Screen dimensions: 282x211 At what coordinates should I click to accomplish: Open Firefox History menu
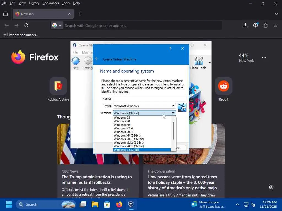[x=34, y=3]
